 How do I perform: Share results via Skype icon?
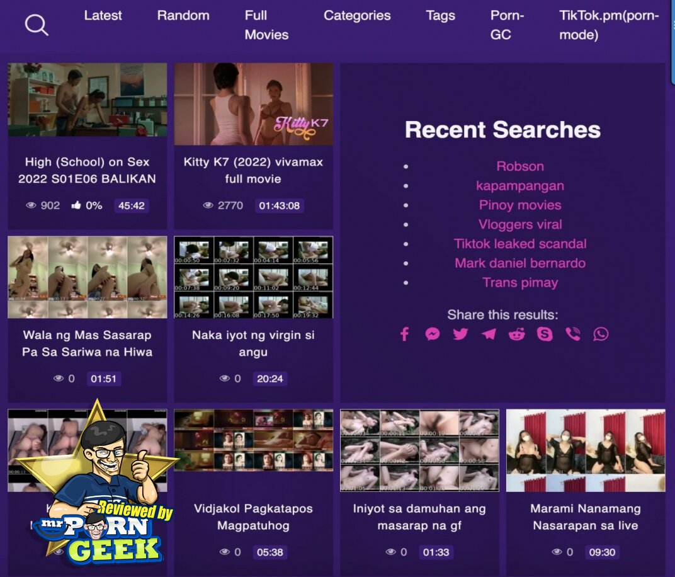pos(545,334)
